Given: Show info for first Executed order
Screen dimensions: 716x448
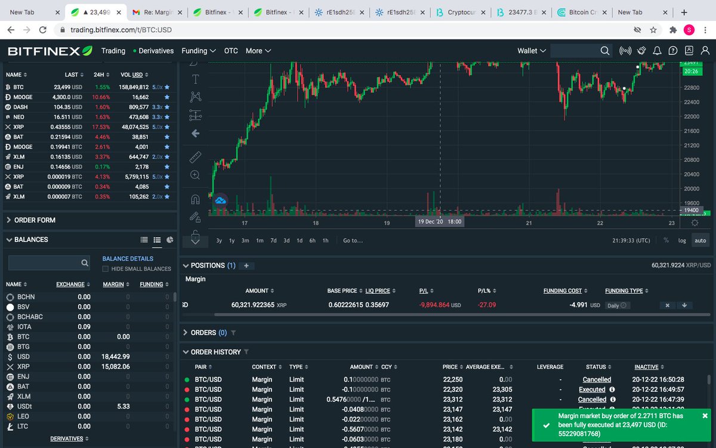Looking at the screenshot, I should click(612, 389).
